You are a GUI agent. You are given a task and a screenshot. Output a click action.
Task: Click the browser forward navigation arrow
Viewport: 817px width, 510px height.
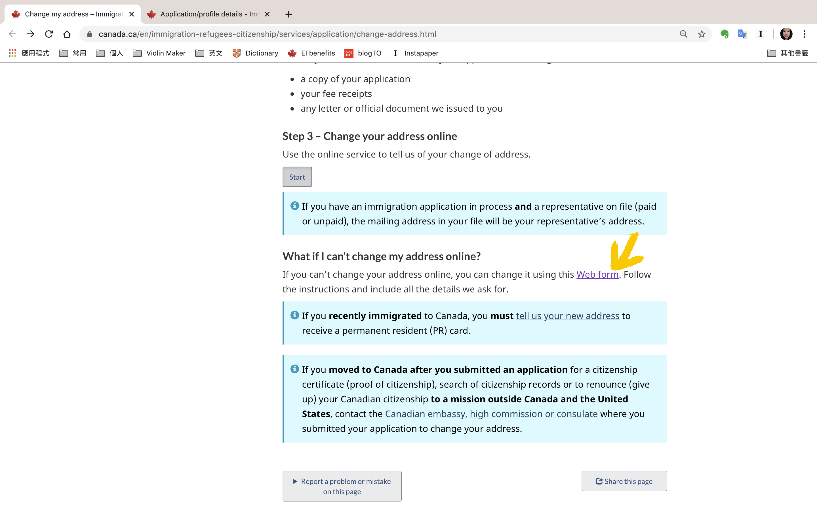30,33
